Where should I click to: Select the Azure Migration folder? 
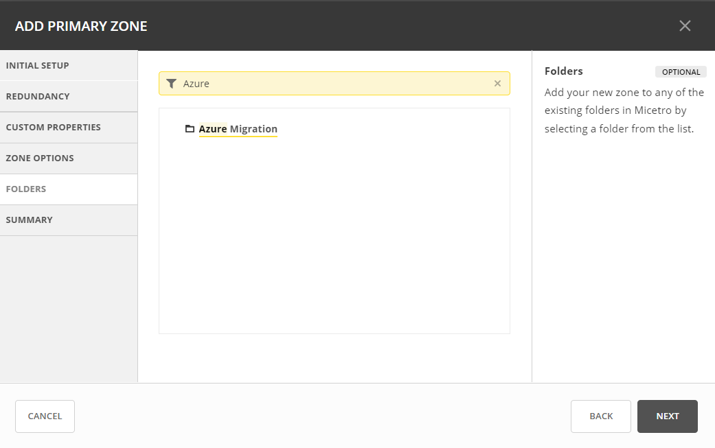(x=238, y=129)
